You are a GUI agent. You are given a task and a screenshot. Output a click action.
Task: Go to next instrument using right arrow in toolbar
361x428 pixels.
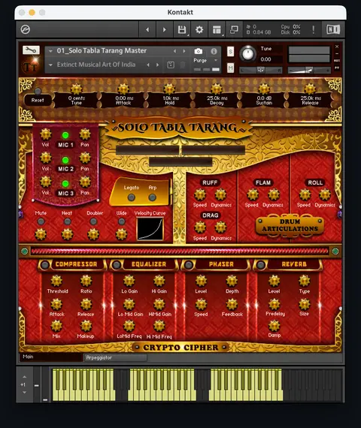click(x=165, y=29)
